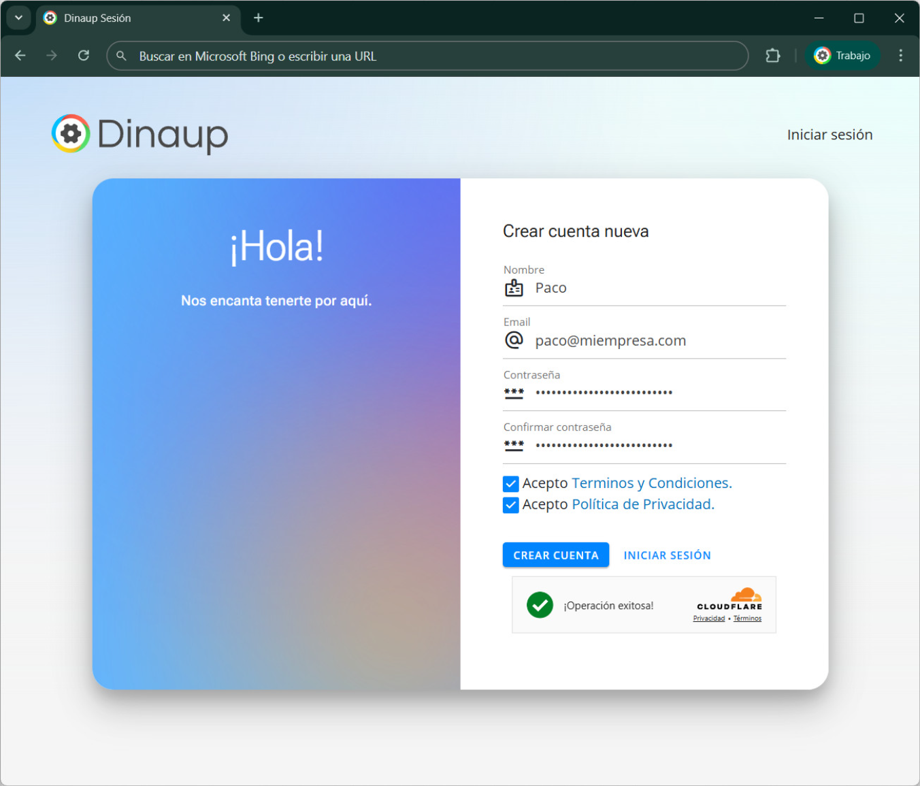Reload the page with the refresh icon
The width and height of the screenshot is (920, 786).
coord(84,56)
